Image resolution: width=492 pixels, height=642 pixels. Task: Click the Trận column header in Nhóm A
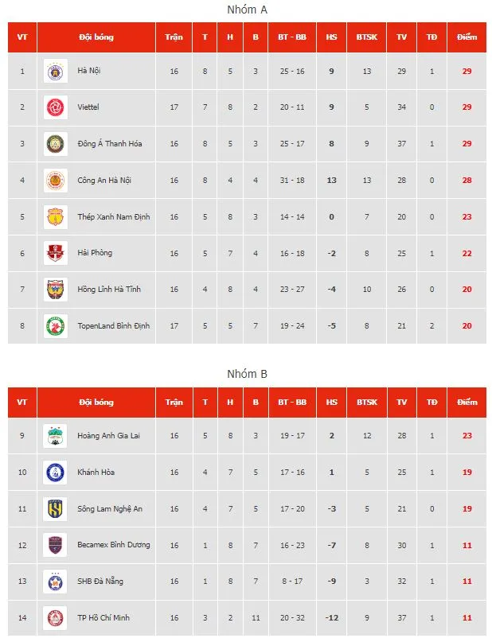(174, 37)
